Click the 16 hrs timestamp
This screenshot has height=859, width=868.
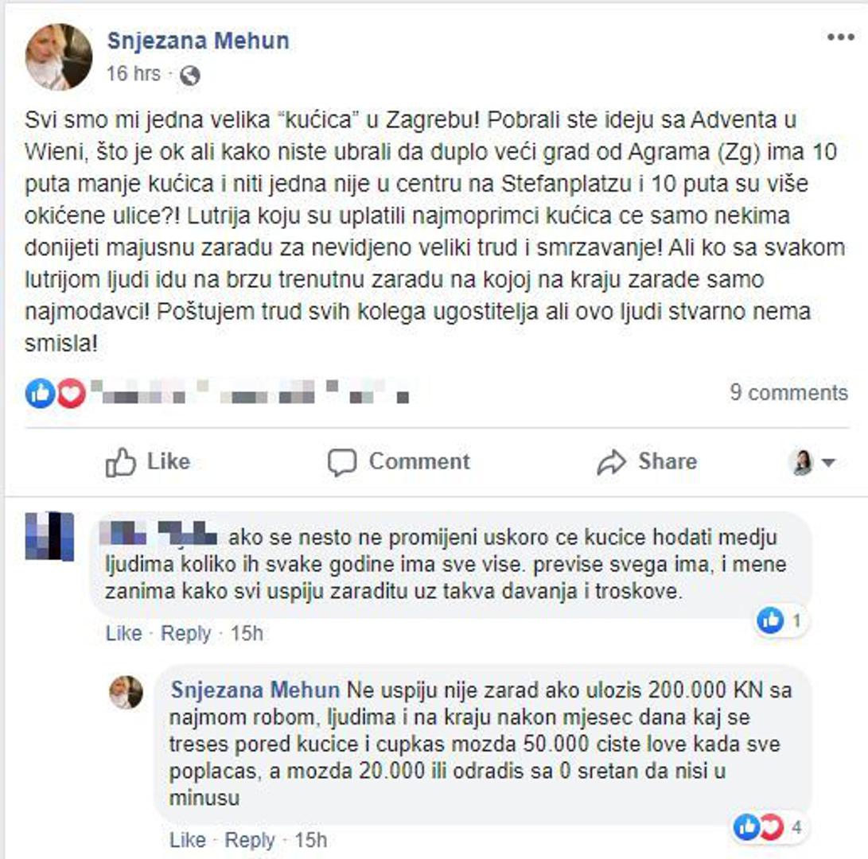134,74
